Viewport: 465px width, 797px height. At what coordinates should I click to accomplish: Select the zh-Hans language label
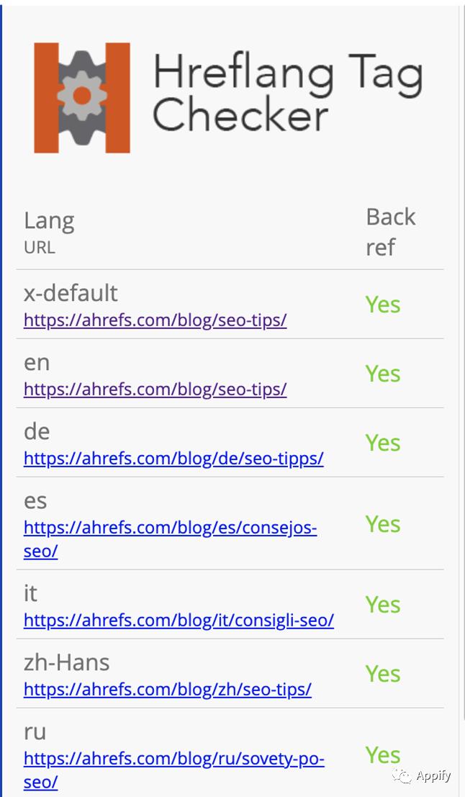click(67, 662)
